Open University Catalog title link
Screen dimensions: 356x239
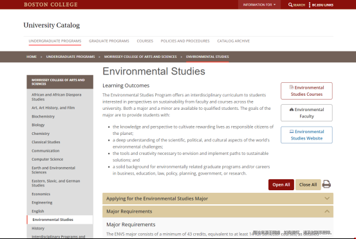click(52, 25)
